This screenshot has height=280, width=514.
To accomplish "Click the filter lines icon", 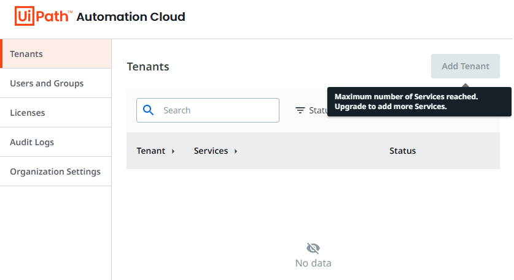I will tap(300, 110).
